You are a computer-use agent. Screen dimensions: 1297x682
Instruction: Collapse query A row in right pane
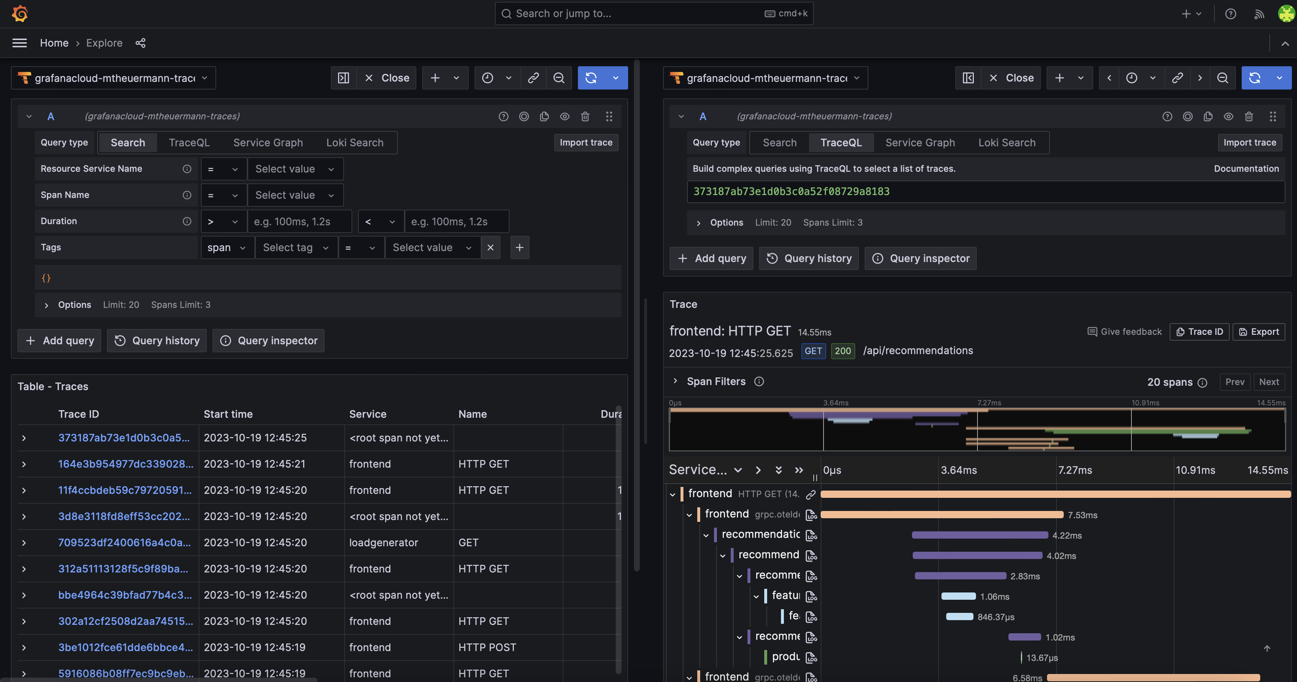pos(681,116)
